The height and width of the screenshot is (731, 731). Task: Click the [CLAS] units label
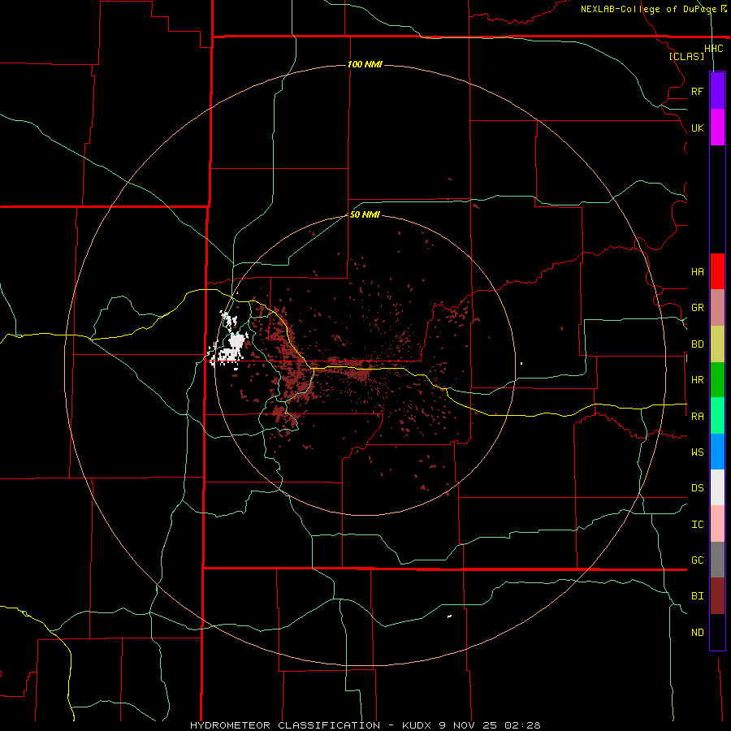pyautogui.click(x=686, y=56)
